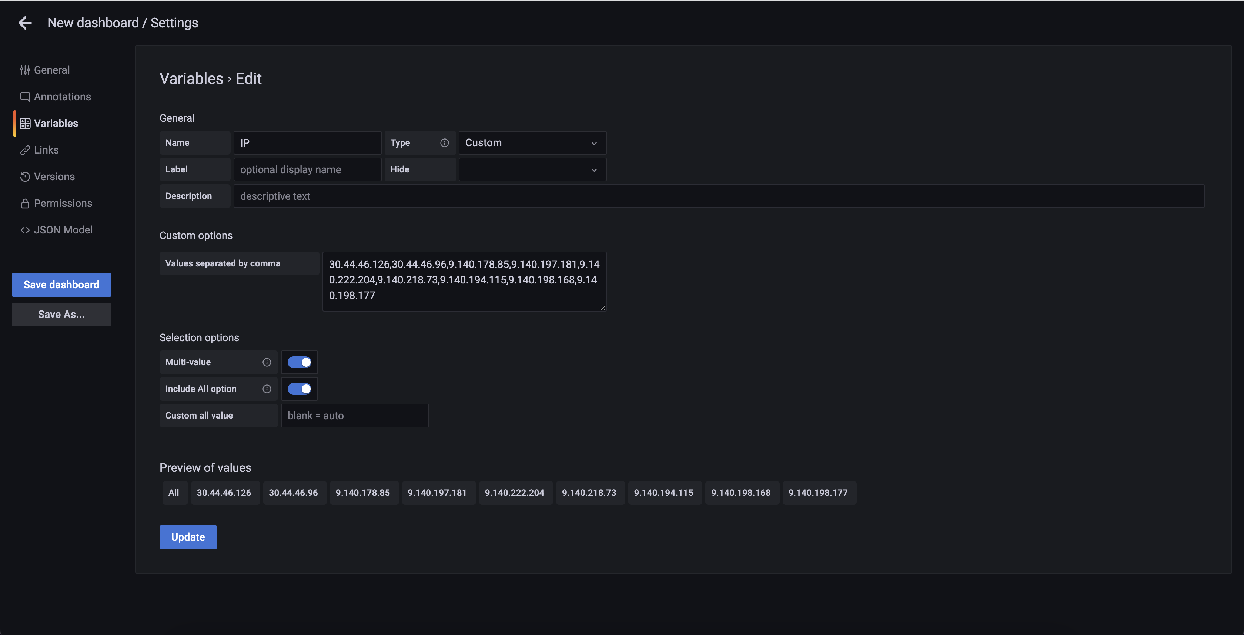Select Permissions in the settings menu
This screenshot has height=635, width=1244.
click(63, 203)
